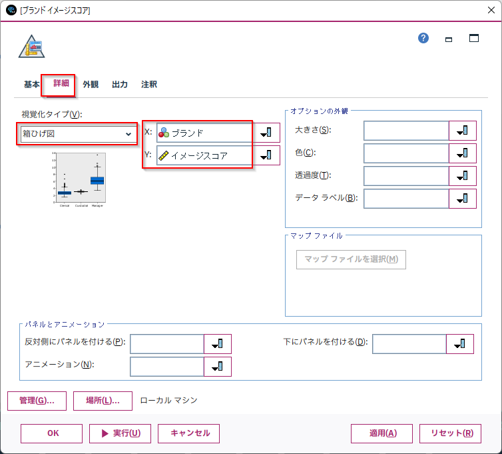
Task: Click the 大きさ(S) input field
Action: (406, 131)
